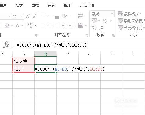Expand accounting format dropdown arrow

coord(99,21)
